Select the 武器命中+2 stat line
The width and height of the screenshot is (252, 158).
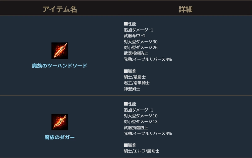(135, 36)
